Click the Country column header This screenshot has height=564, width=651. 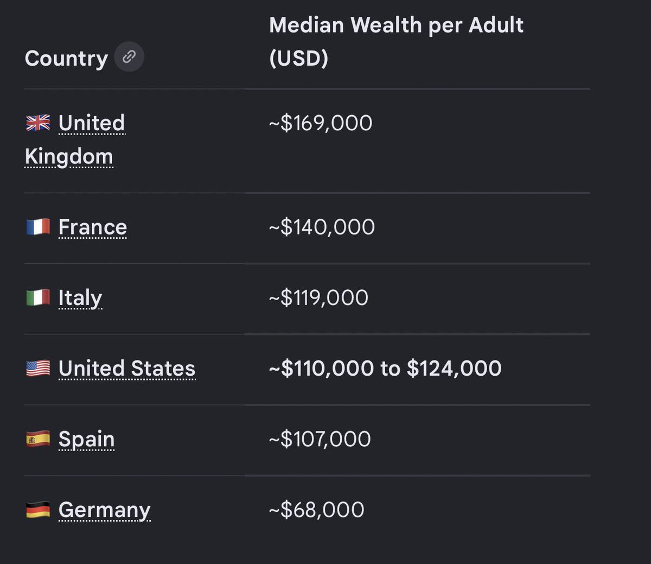[66, 58]
